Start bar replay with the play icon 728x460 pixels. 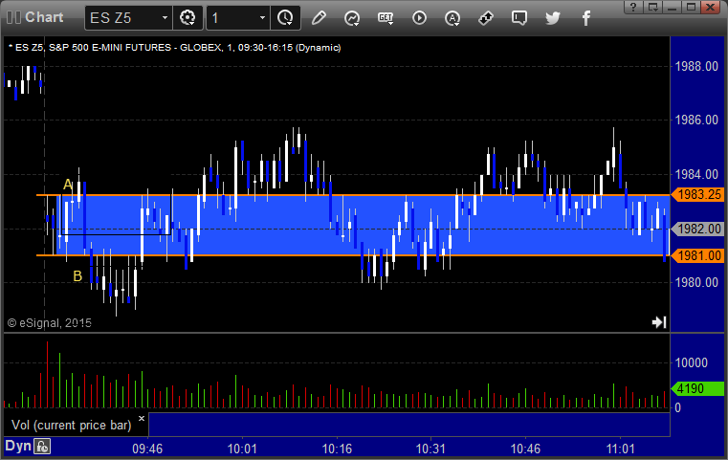(x=419, y=18)
